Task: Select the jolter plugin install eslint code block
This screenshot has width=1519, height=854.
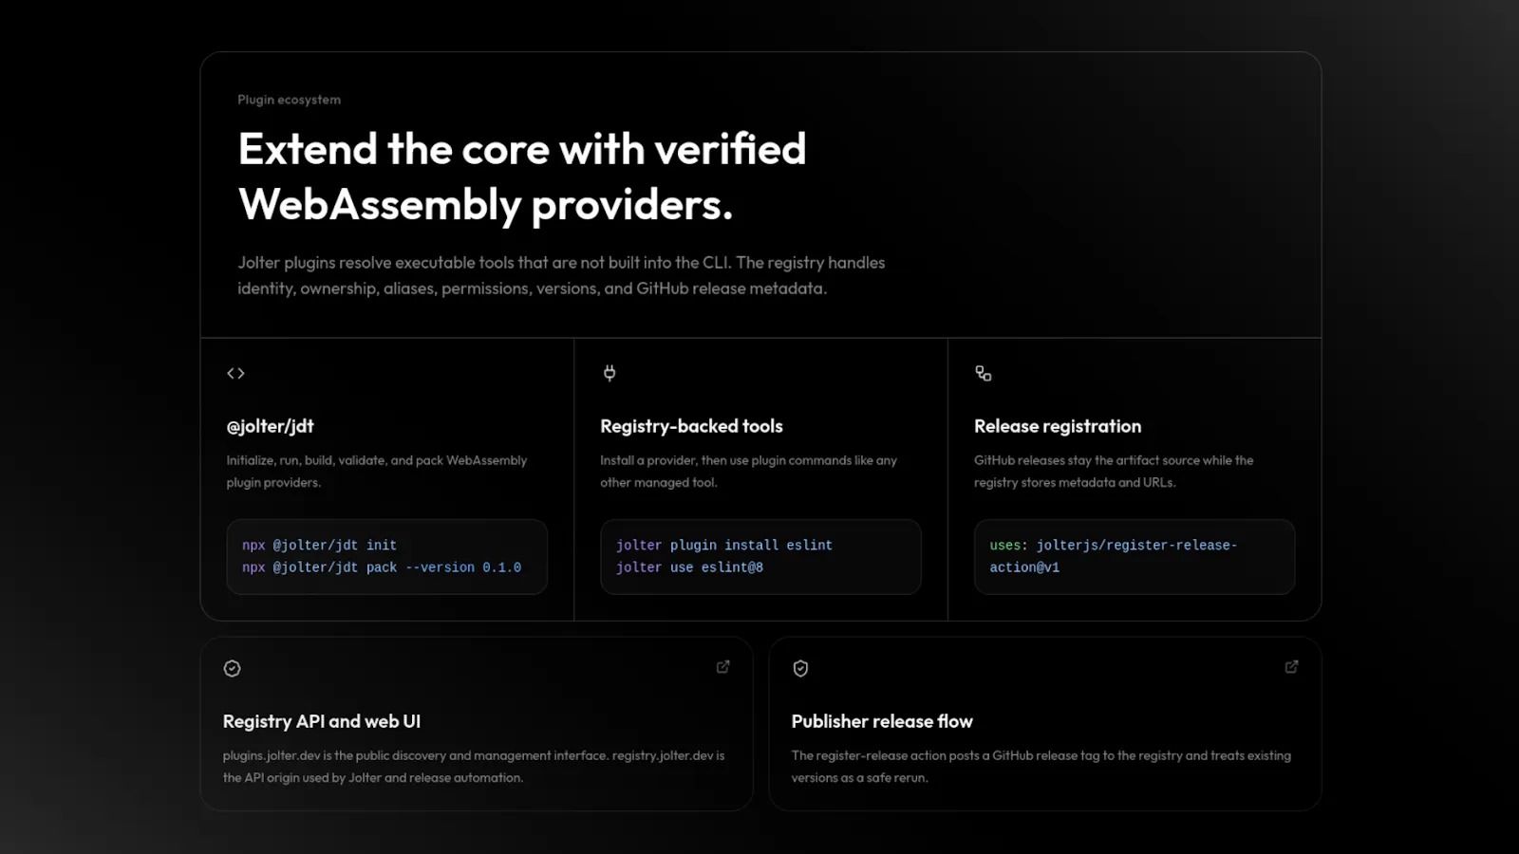Action: point(760,556)
